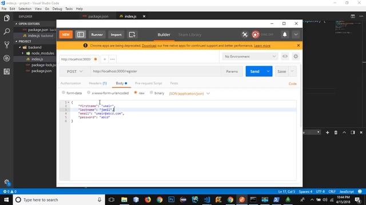
Task: Click the orange NEW button
Action: (x=66, y=34)
